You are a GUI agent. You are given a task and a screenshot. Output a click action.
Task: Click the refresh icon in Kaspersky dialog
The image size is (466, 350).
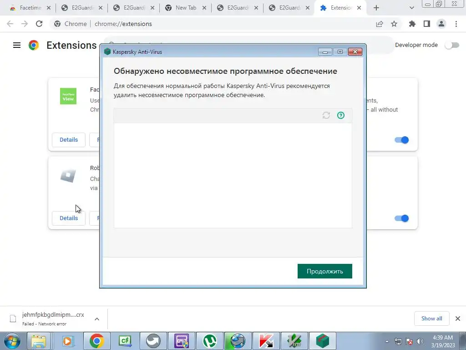point(326,115)
